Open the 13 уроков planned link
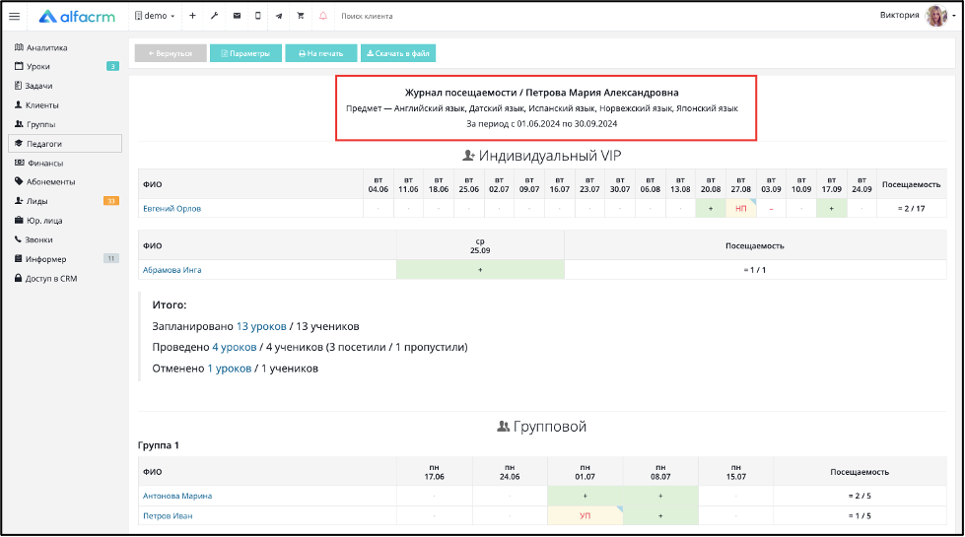The image size is (965, 537). (x=261, y=326)
